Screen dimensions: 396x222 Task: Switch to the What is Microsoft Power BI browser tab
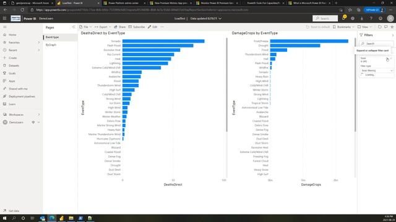[x=310, y=3]
